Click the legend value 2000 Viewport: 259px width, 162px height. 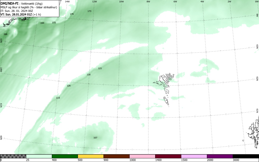pos(210,160)
